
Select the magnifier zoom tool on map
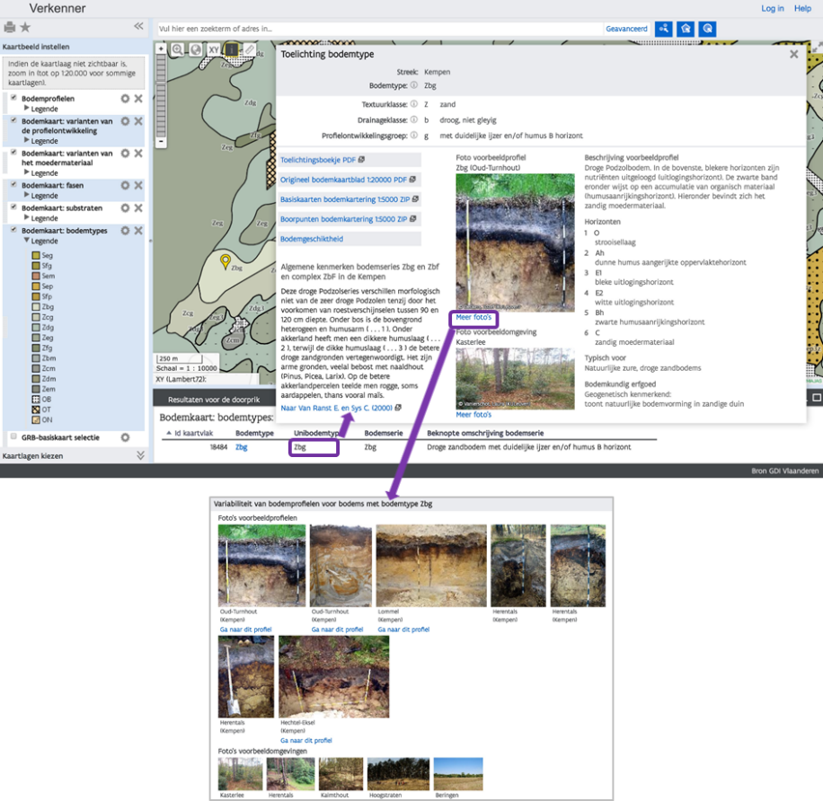point(178,49)
